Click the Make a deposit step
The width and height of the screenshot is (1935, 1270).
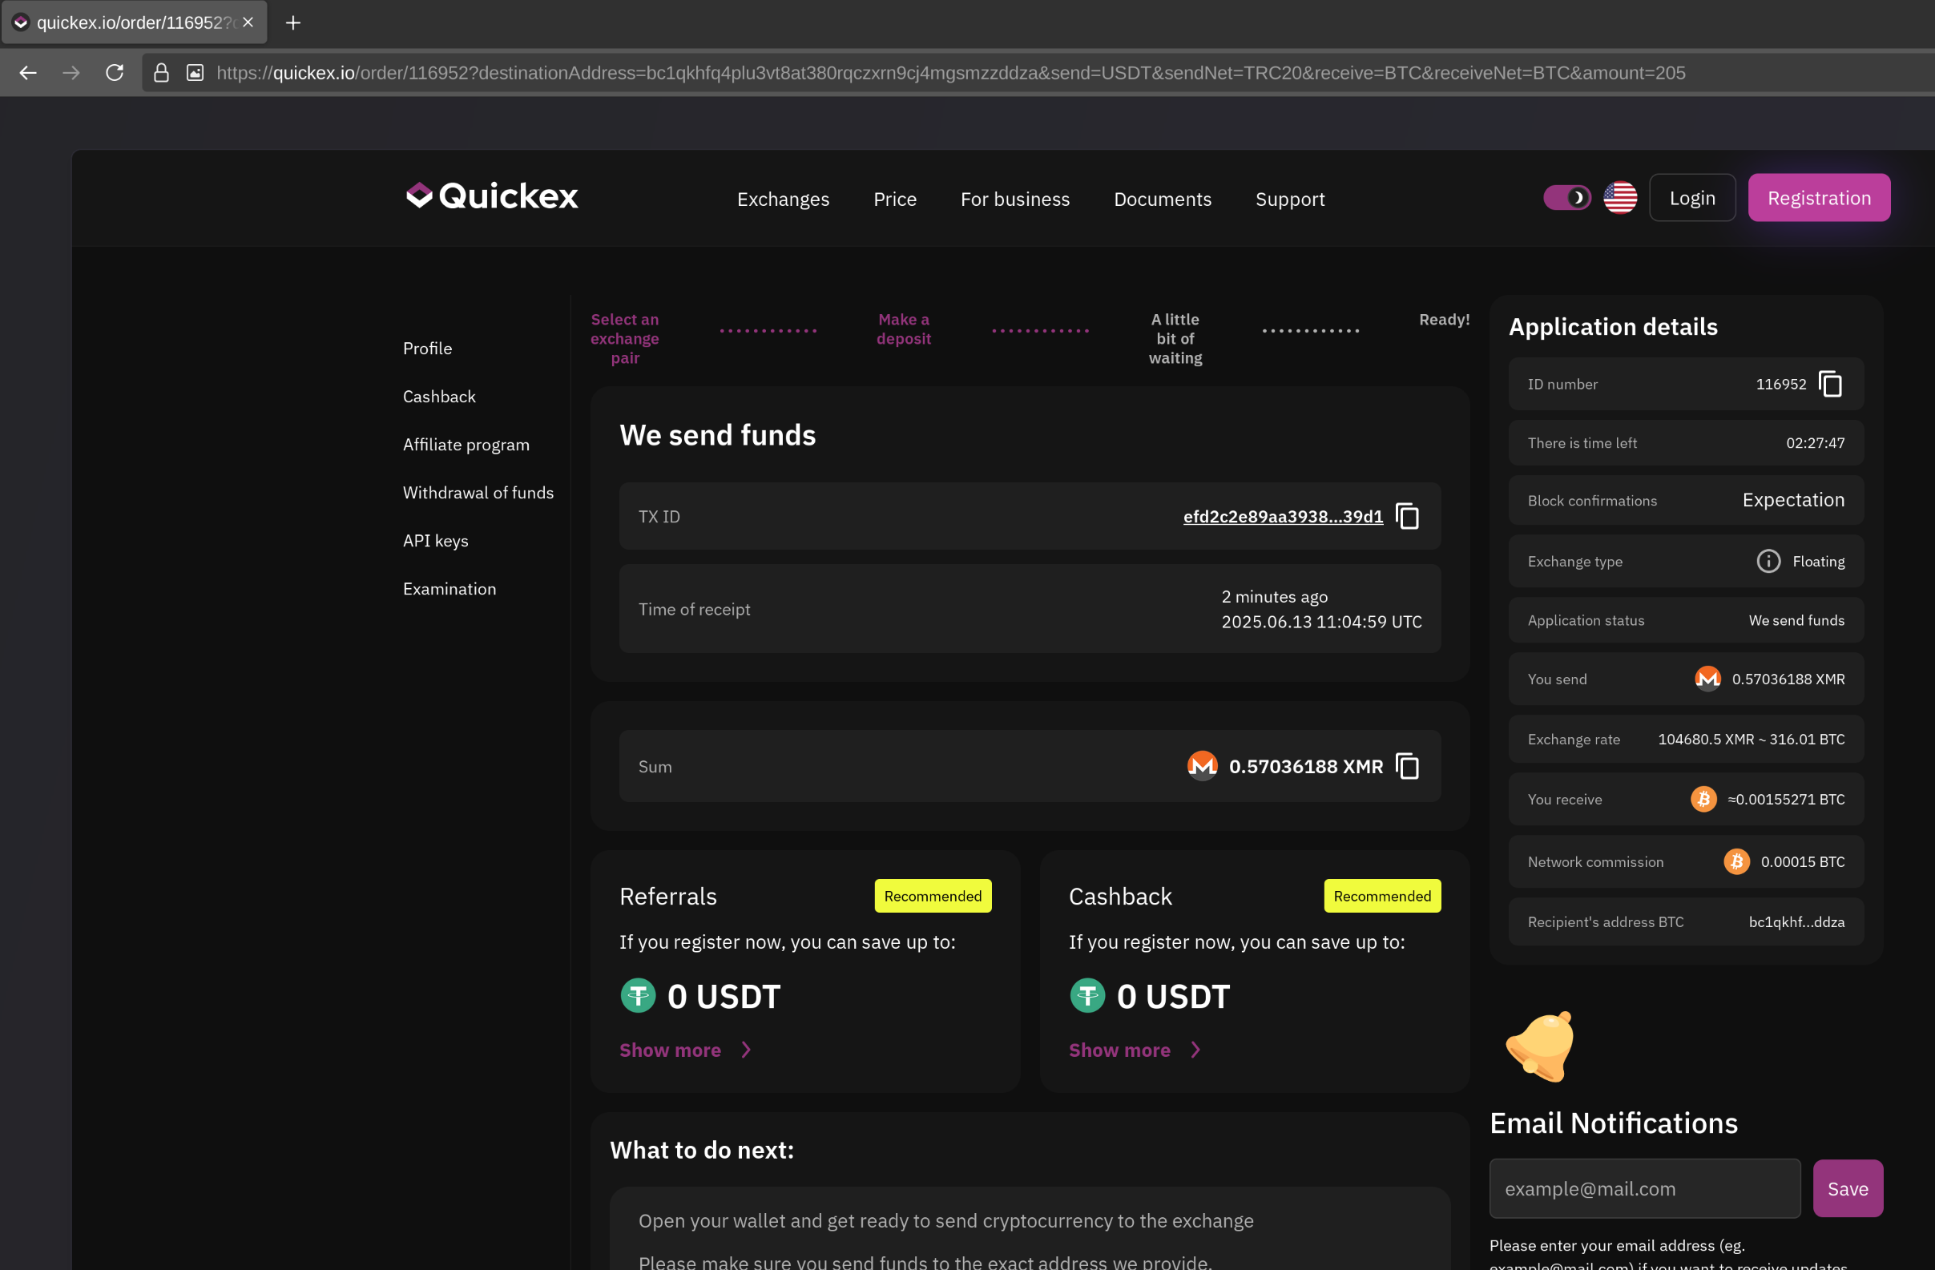tap(903, 329)
